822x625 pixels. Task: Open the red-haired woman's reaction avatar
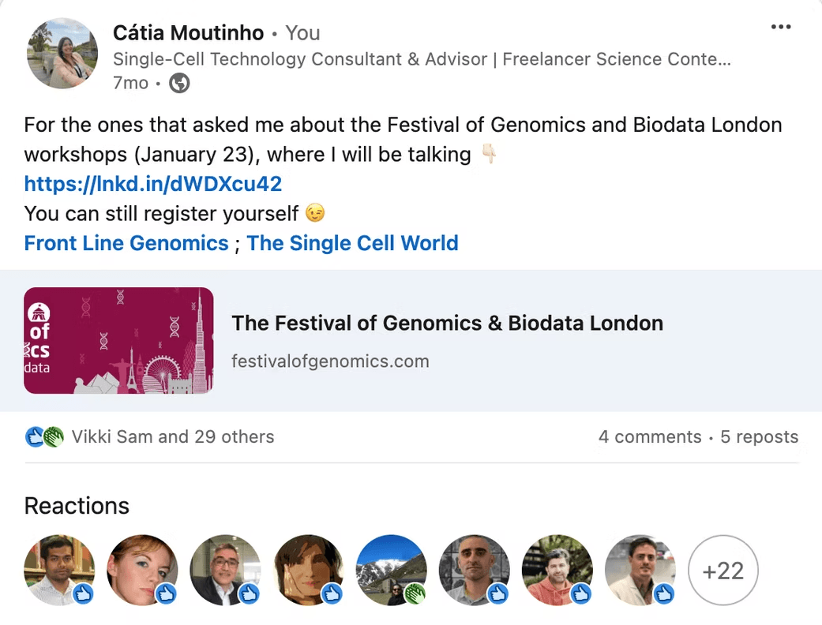[142, 570]
